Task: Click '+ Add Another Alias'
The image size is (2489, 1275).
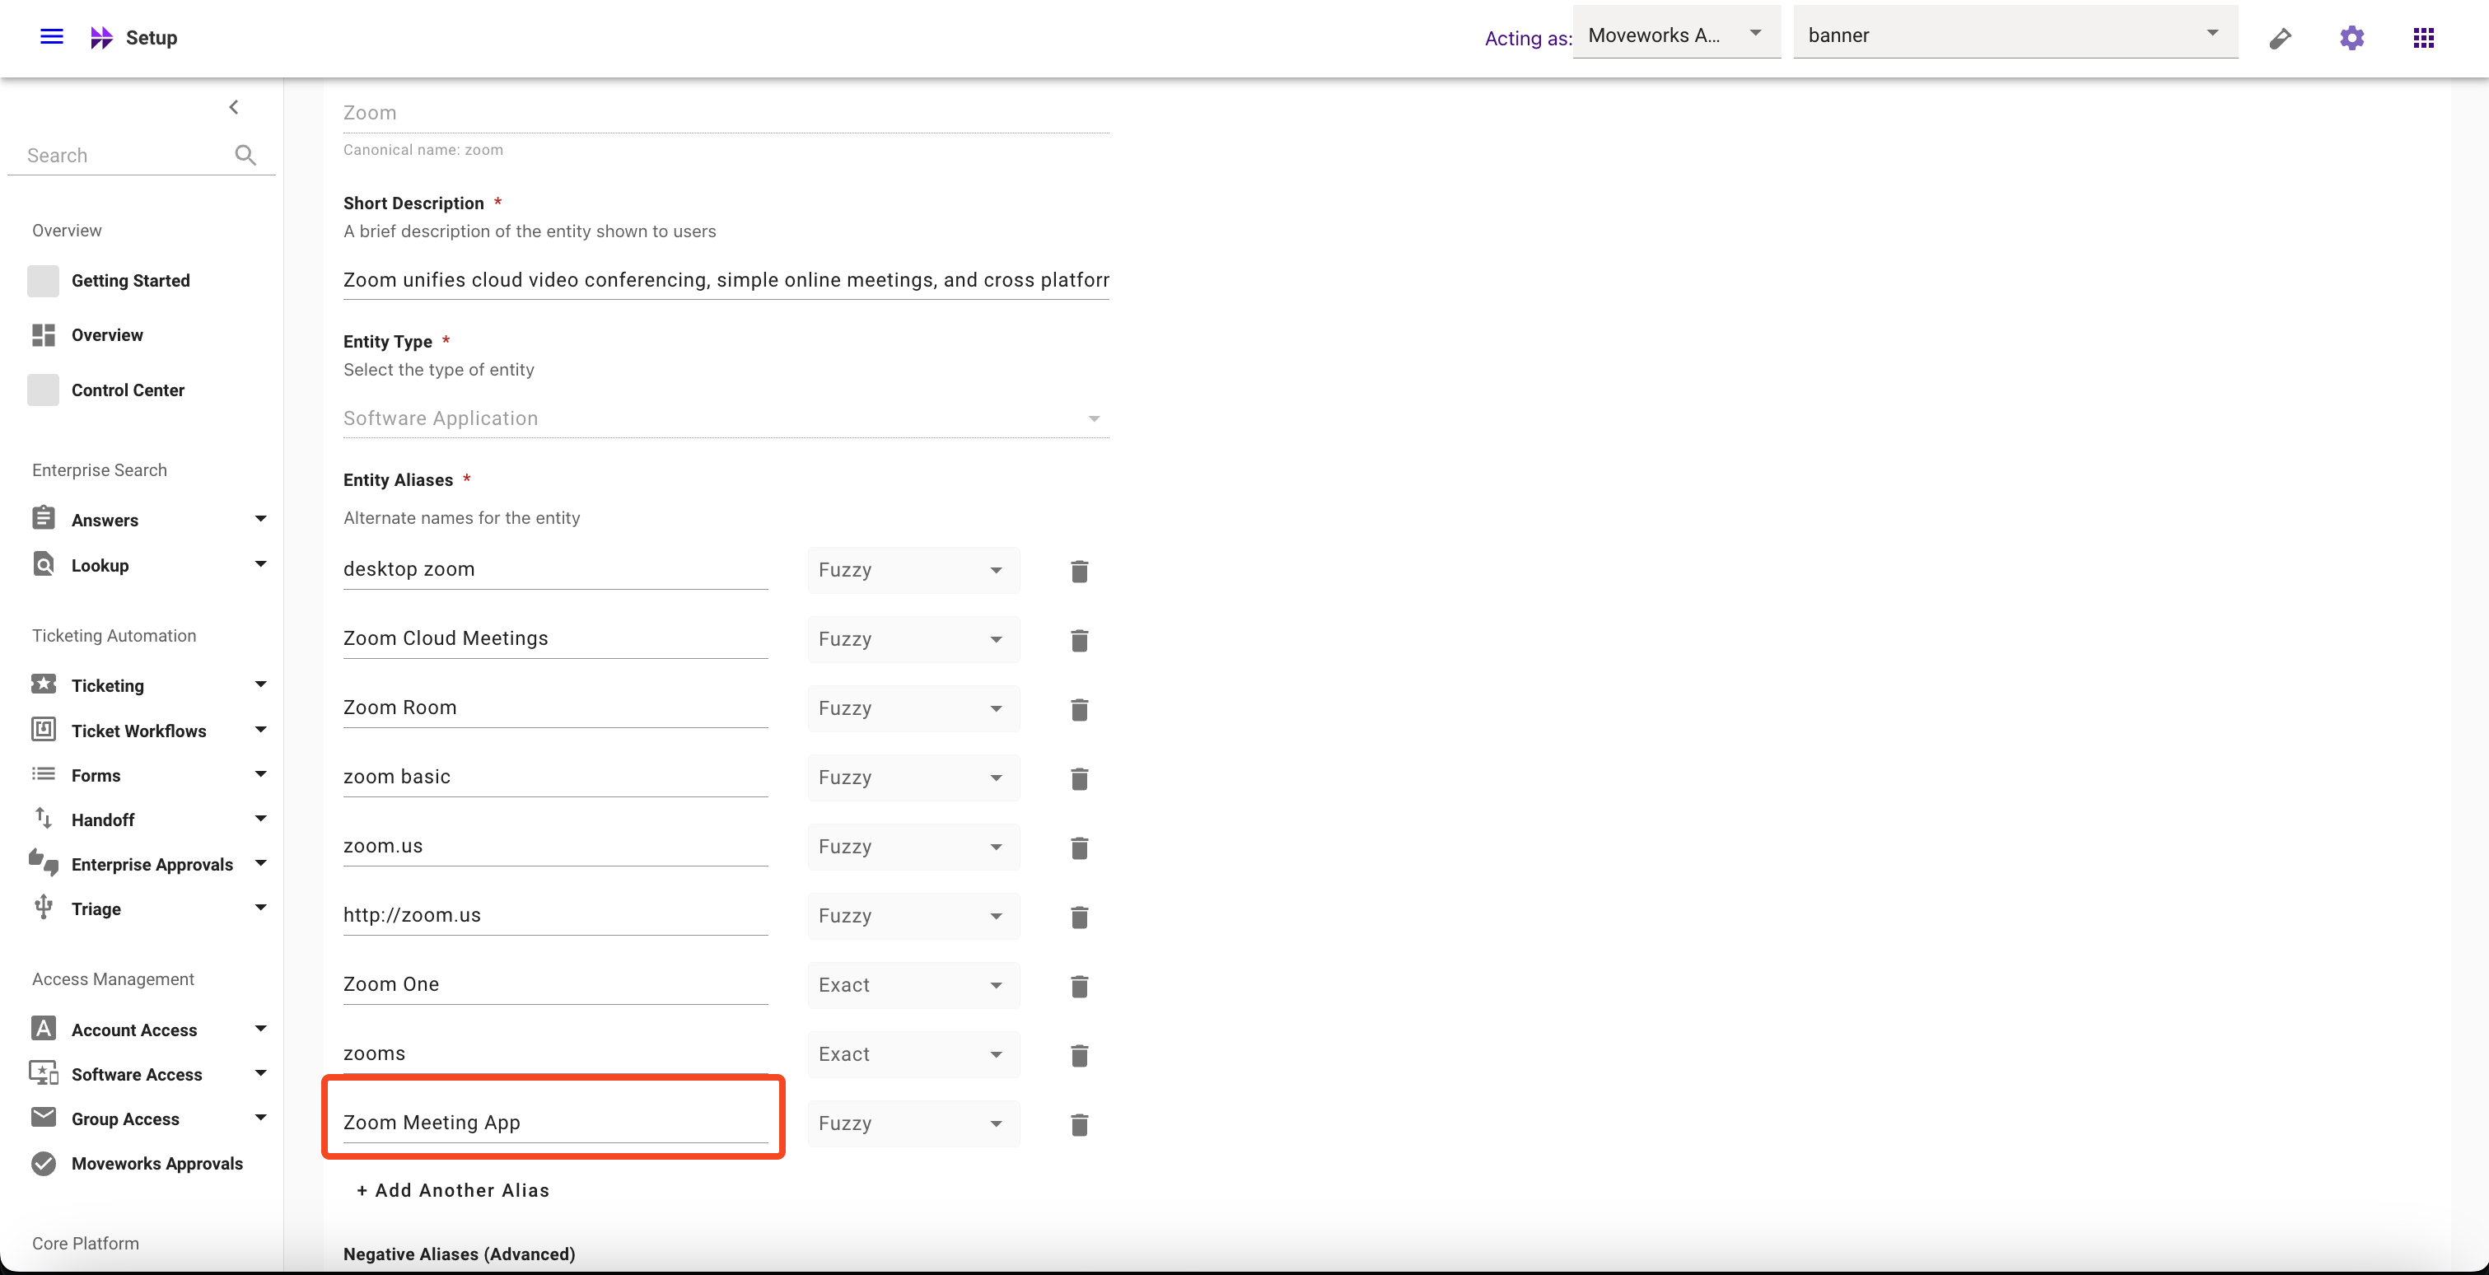Action: (x=452, y=1190)
